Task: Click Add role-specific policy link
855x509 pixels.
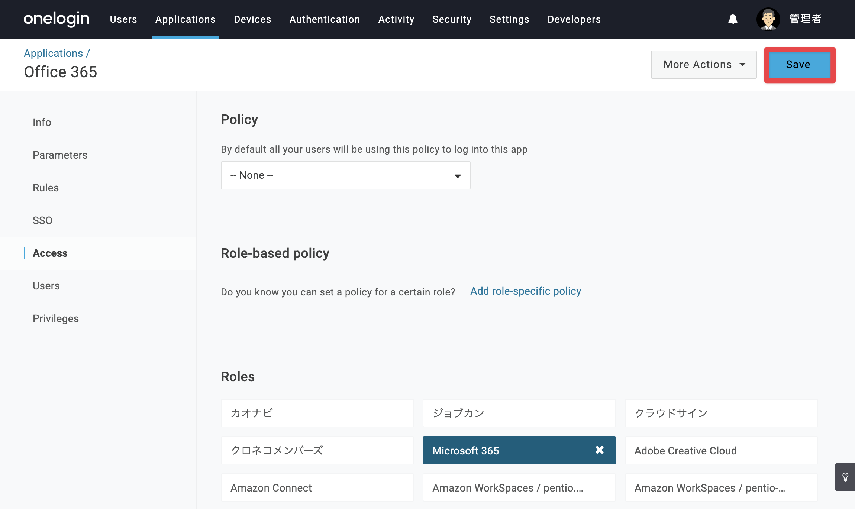Action: [526, 291]
